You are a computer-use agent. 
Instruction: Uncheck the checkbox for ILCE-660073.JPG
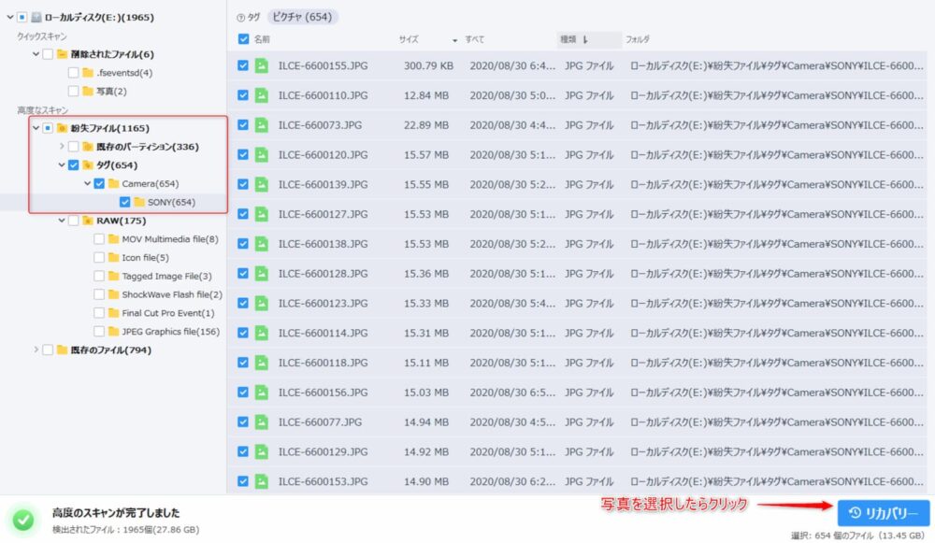click(243, 125)
